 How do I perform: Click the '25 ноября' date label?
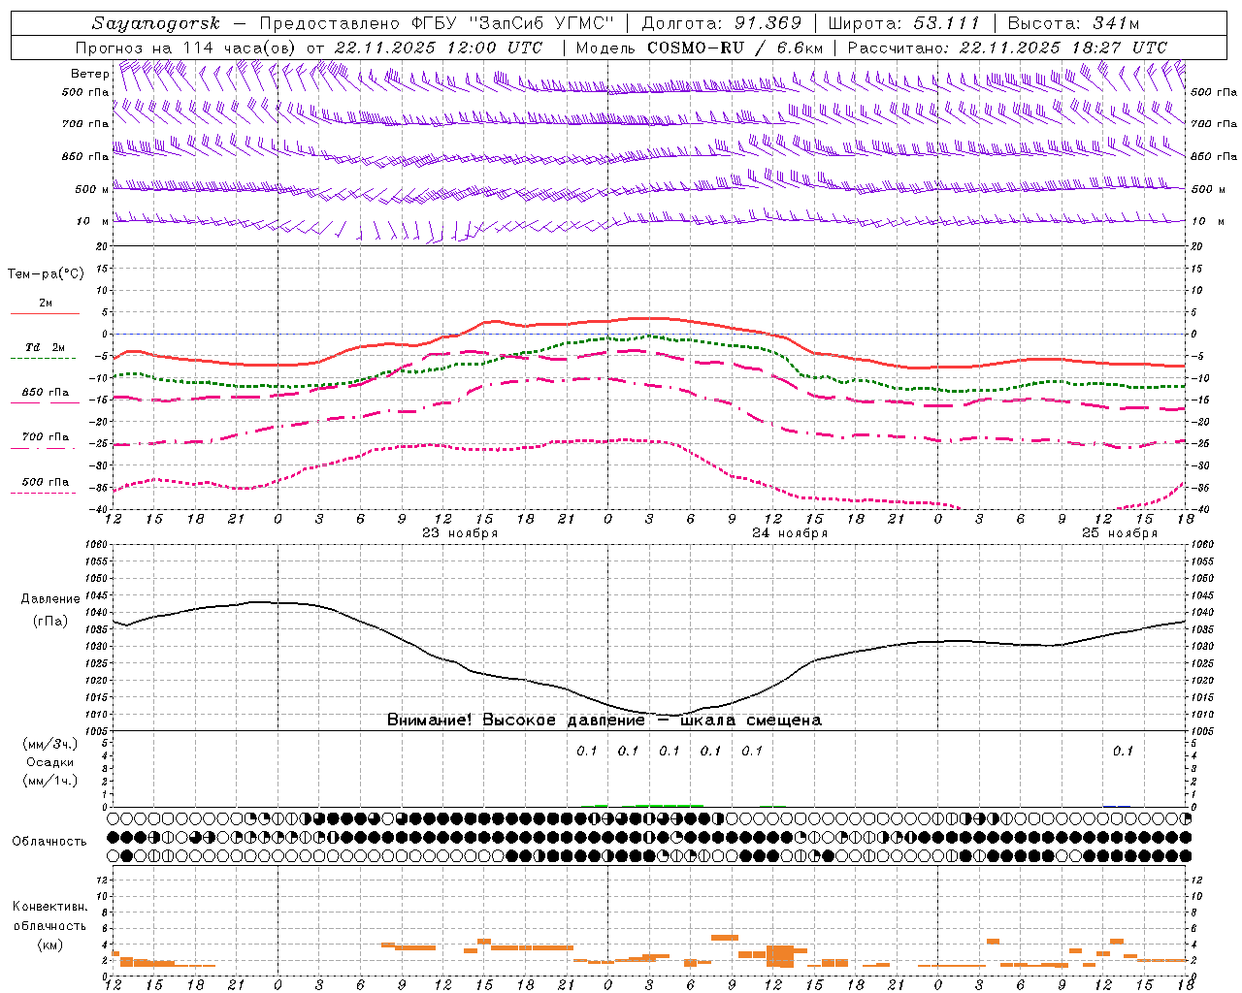(1120, 533)
